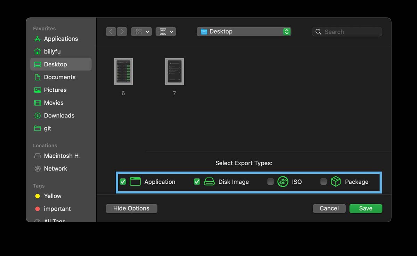Select the file thumbnail named 7
Viewport: 417px width, 256px height.
pyautogui.click(x=174, y=72)
